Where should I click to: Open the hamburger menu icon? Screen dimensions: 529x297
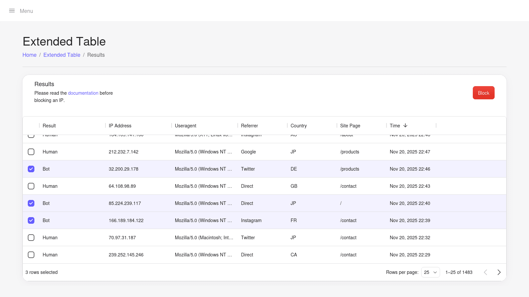12,11
